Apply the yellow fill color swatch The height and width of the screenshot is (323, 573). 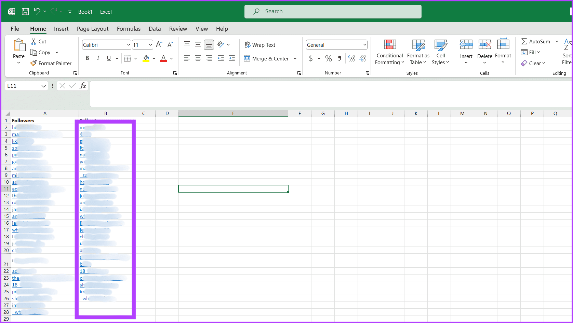coord(146,58)
